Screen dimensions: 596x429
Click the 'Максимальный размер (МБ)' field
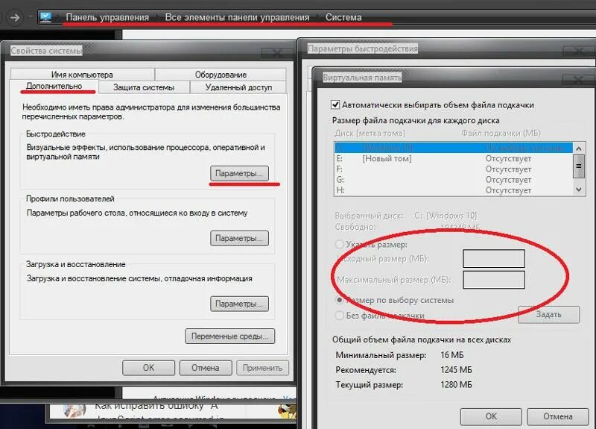point(494,280)
